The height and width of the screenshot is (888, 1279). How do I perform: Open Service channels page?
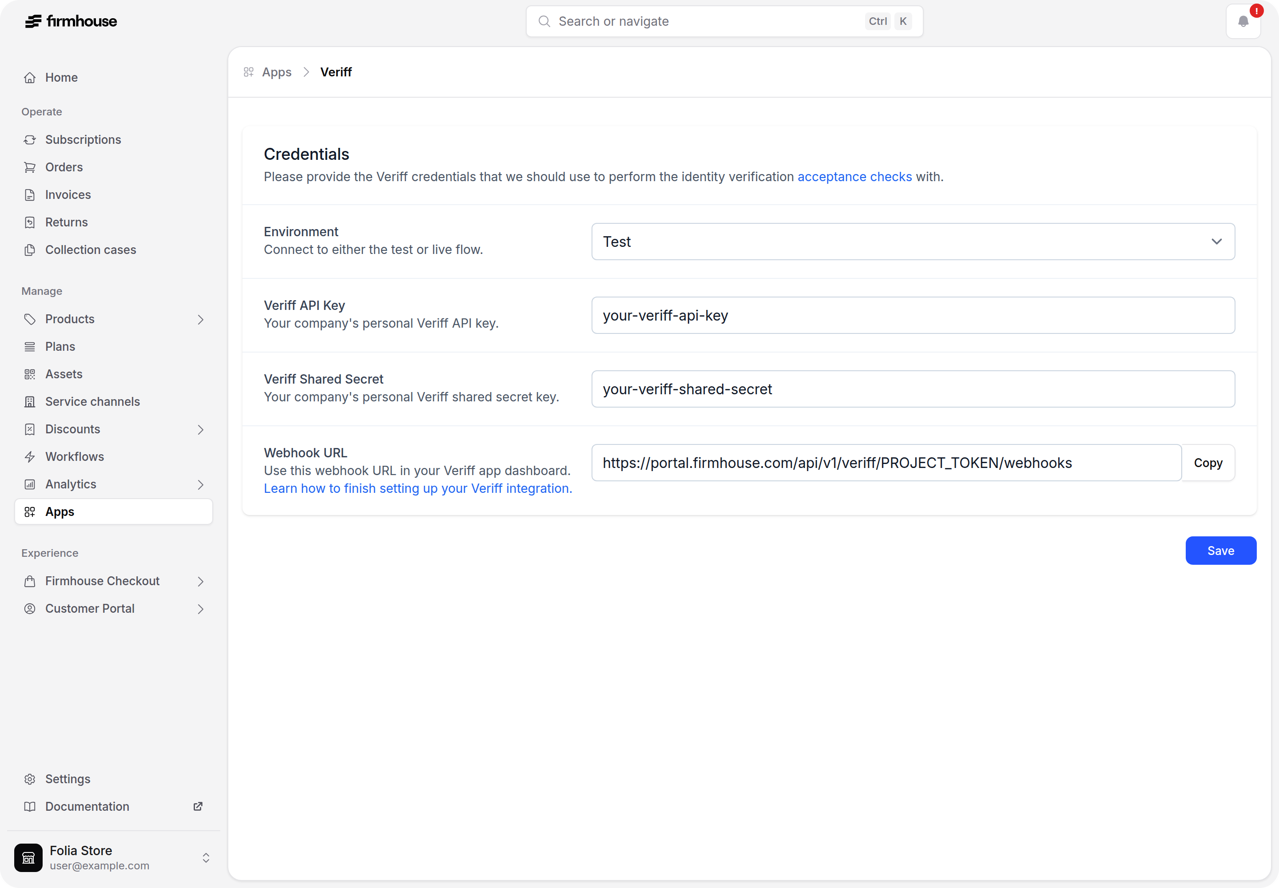pyautogui.click(x=114, y=402)
